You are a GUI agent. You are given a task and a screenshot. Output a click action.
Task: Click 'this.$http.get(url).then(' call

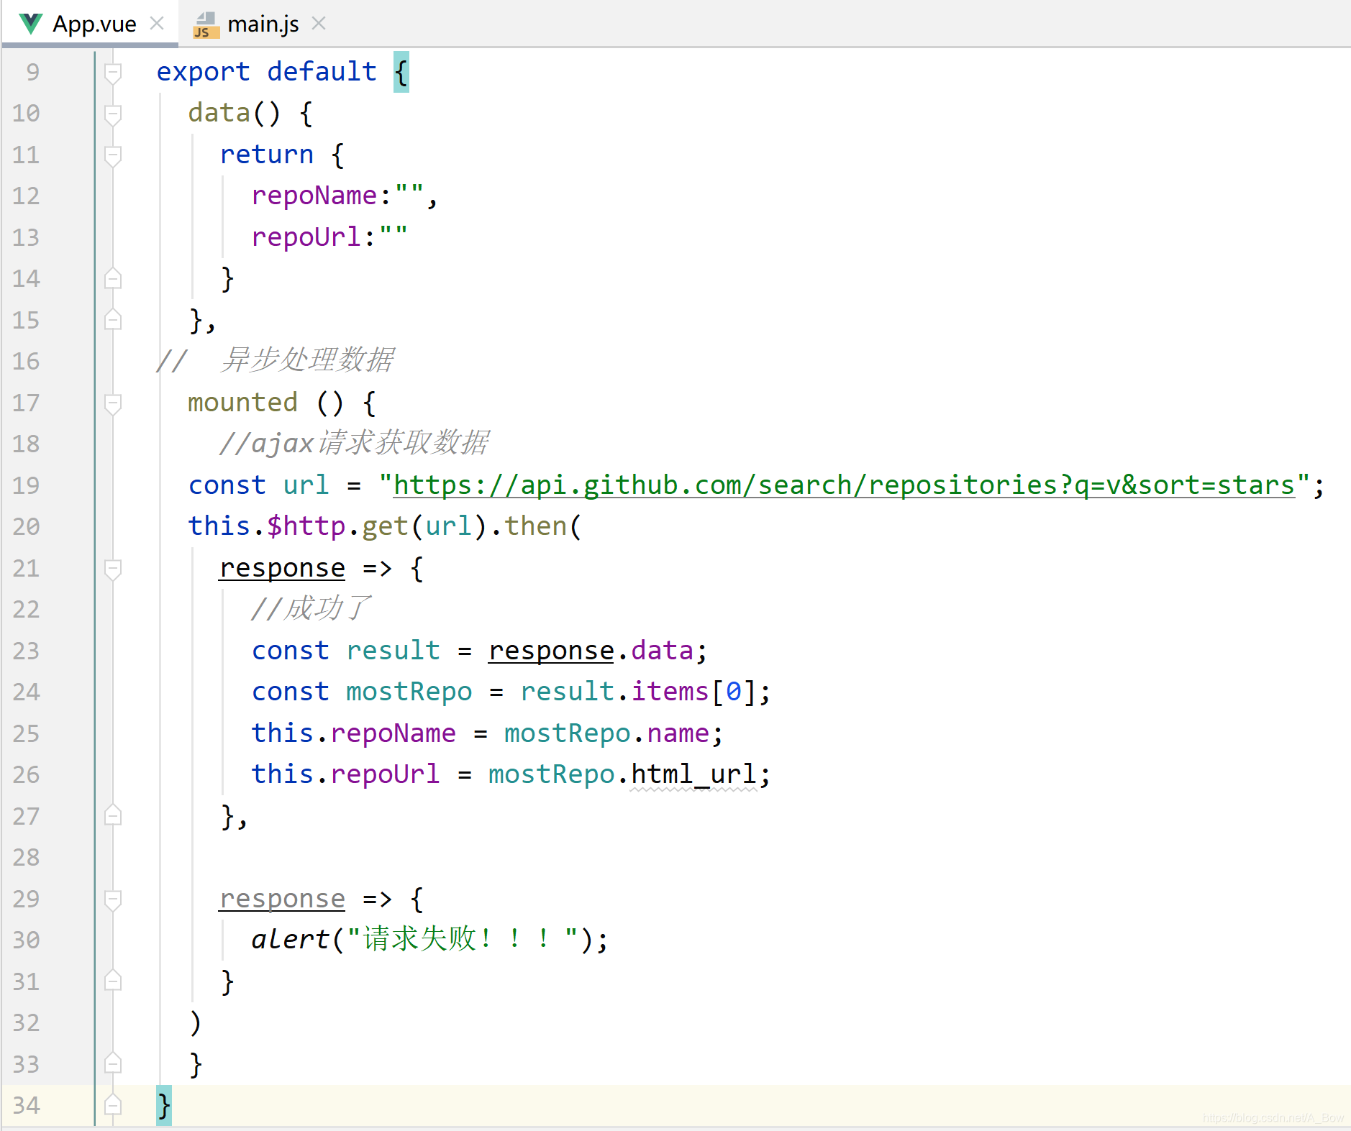click(384, 526)
